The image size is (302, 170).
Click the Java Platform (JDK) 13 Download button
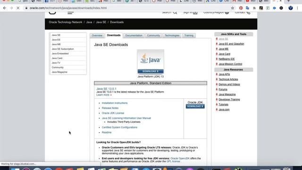click(x=151, y=71)
